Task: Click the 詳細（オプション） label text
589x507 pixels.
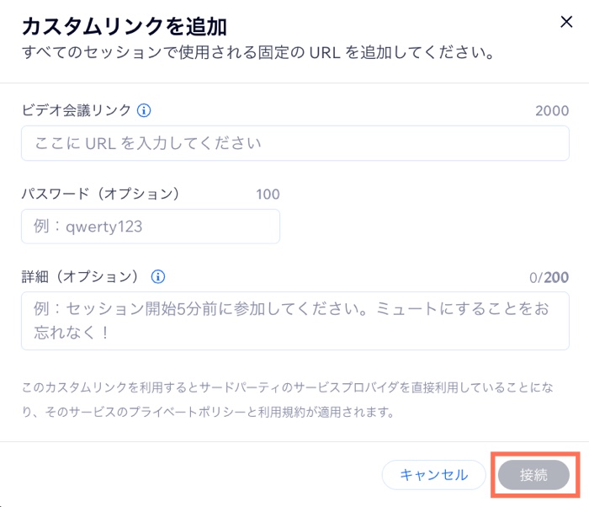Action: pos(82,276)
